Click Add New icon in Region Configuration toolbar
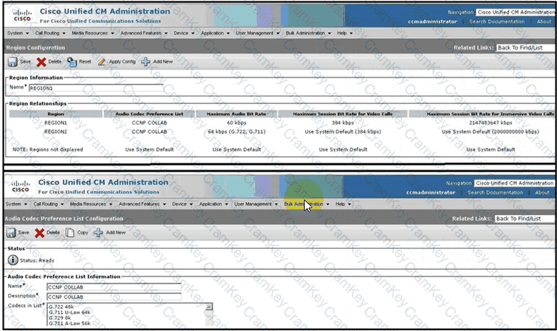Image resolution: width=557 pixels, height=331 pixels. [x=146, y=62]
